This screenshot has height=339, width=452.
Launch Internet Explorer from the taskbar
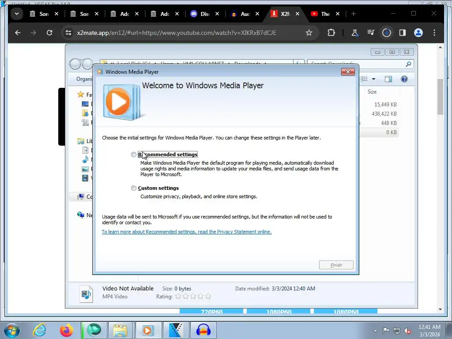pyautogui.click(x=39, y=330)
